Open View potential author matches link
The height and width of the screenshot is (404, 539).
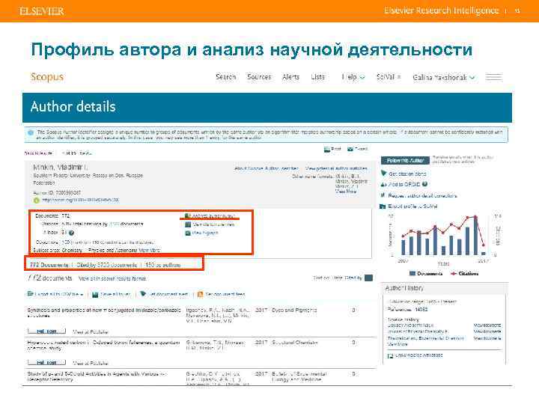tap(336, 168)
